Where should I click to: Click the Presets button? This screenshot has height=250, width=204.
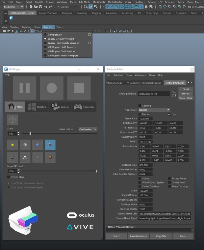(x=186, y=94)
